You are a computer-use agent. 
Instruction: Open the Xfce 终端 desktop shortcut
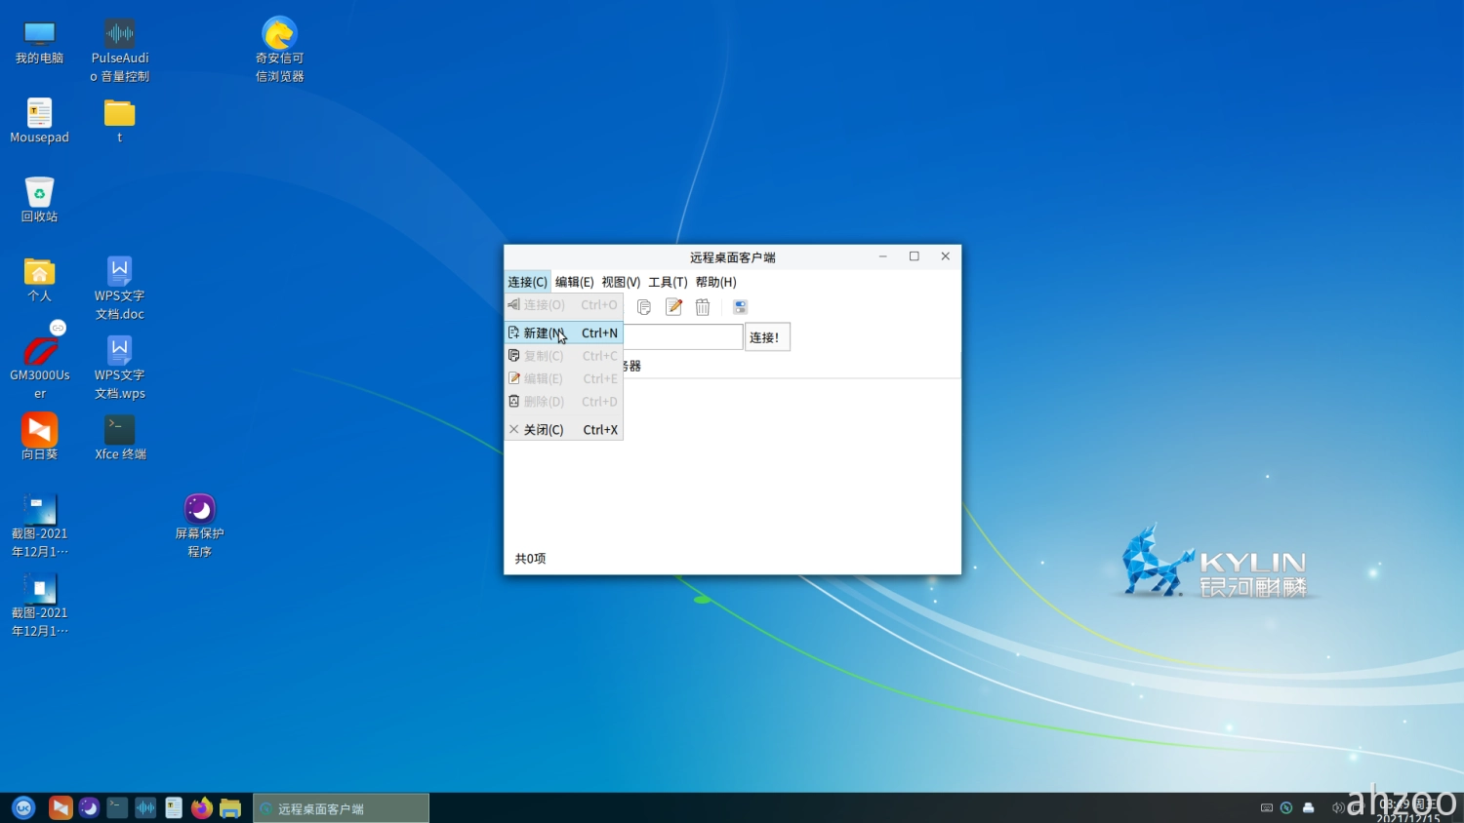point(120,430)
